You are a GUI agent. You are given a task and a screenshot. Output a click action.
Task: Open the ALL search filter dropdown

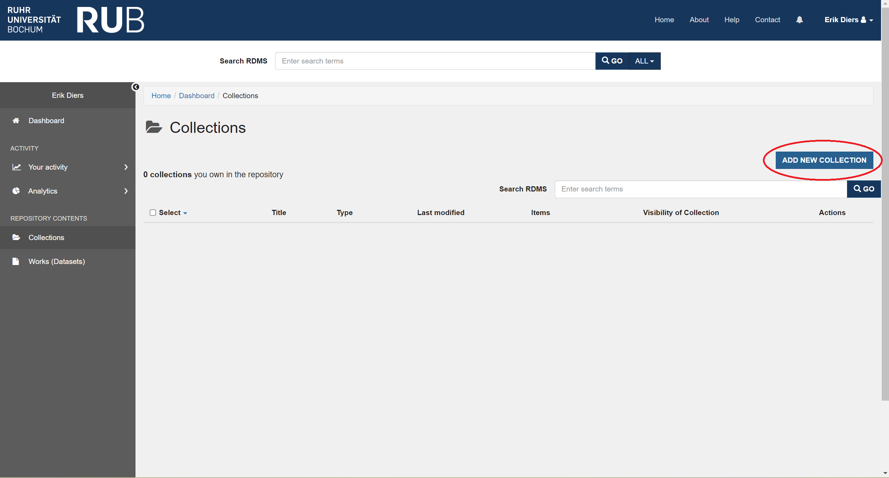tap(644, 61)
